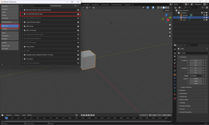Switch to the Geometry Nodes workspace tab
Viewport: 209px width, 125px height.
116,5
